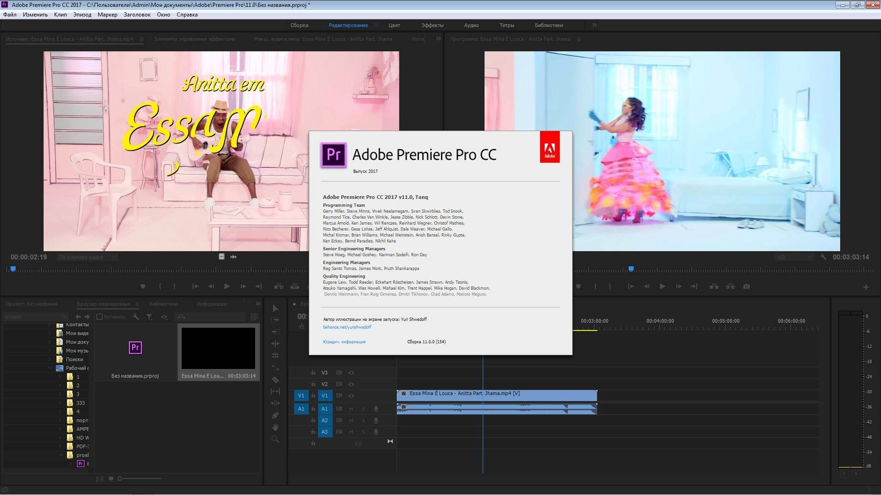Show hidden Source panel tabs chevrons
Viewport: 881px width, 495px height.
point(439,39)
